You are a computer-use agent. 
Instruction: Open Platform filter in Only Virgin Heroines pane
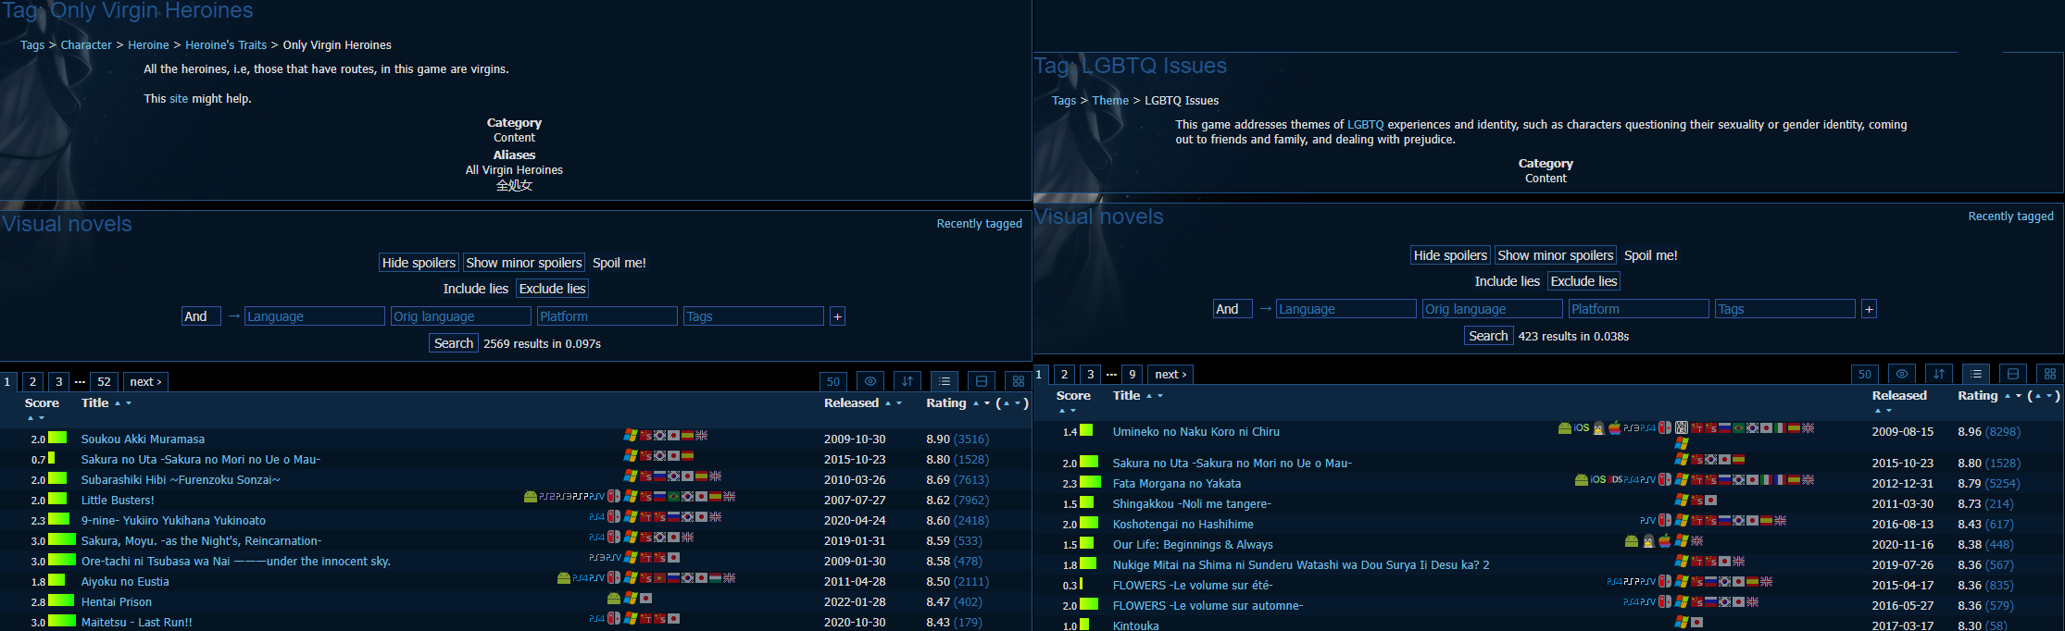(x=607, y=316)
